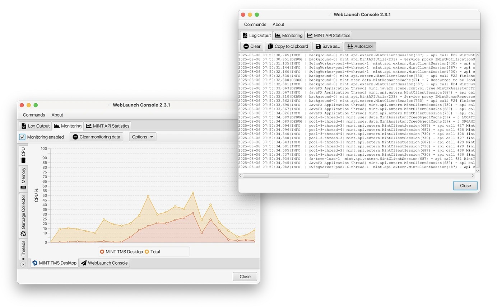Click the chart icon on left window Monitoring tab
Screen dimensions: 497x307
[57, 126]
